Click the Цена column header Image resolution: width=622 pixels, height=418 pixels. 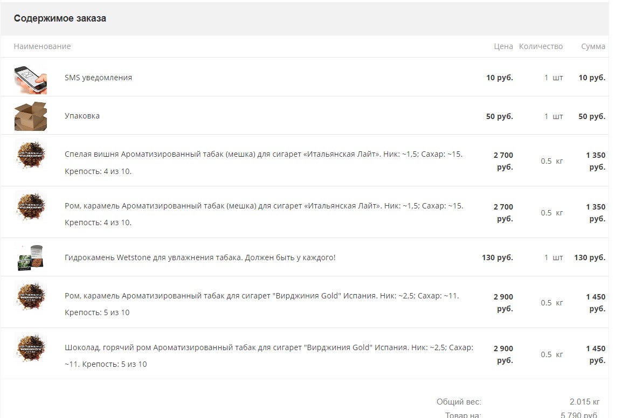503,46
